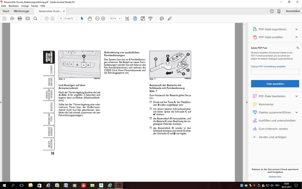Print the document with printer icon
Viewport: 302px width, 189px height.
pyautogui.click(x=20, y=19)
